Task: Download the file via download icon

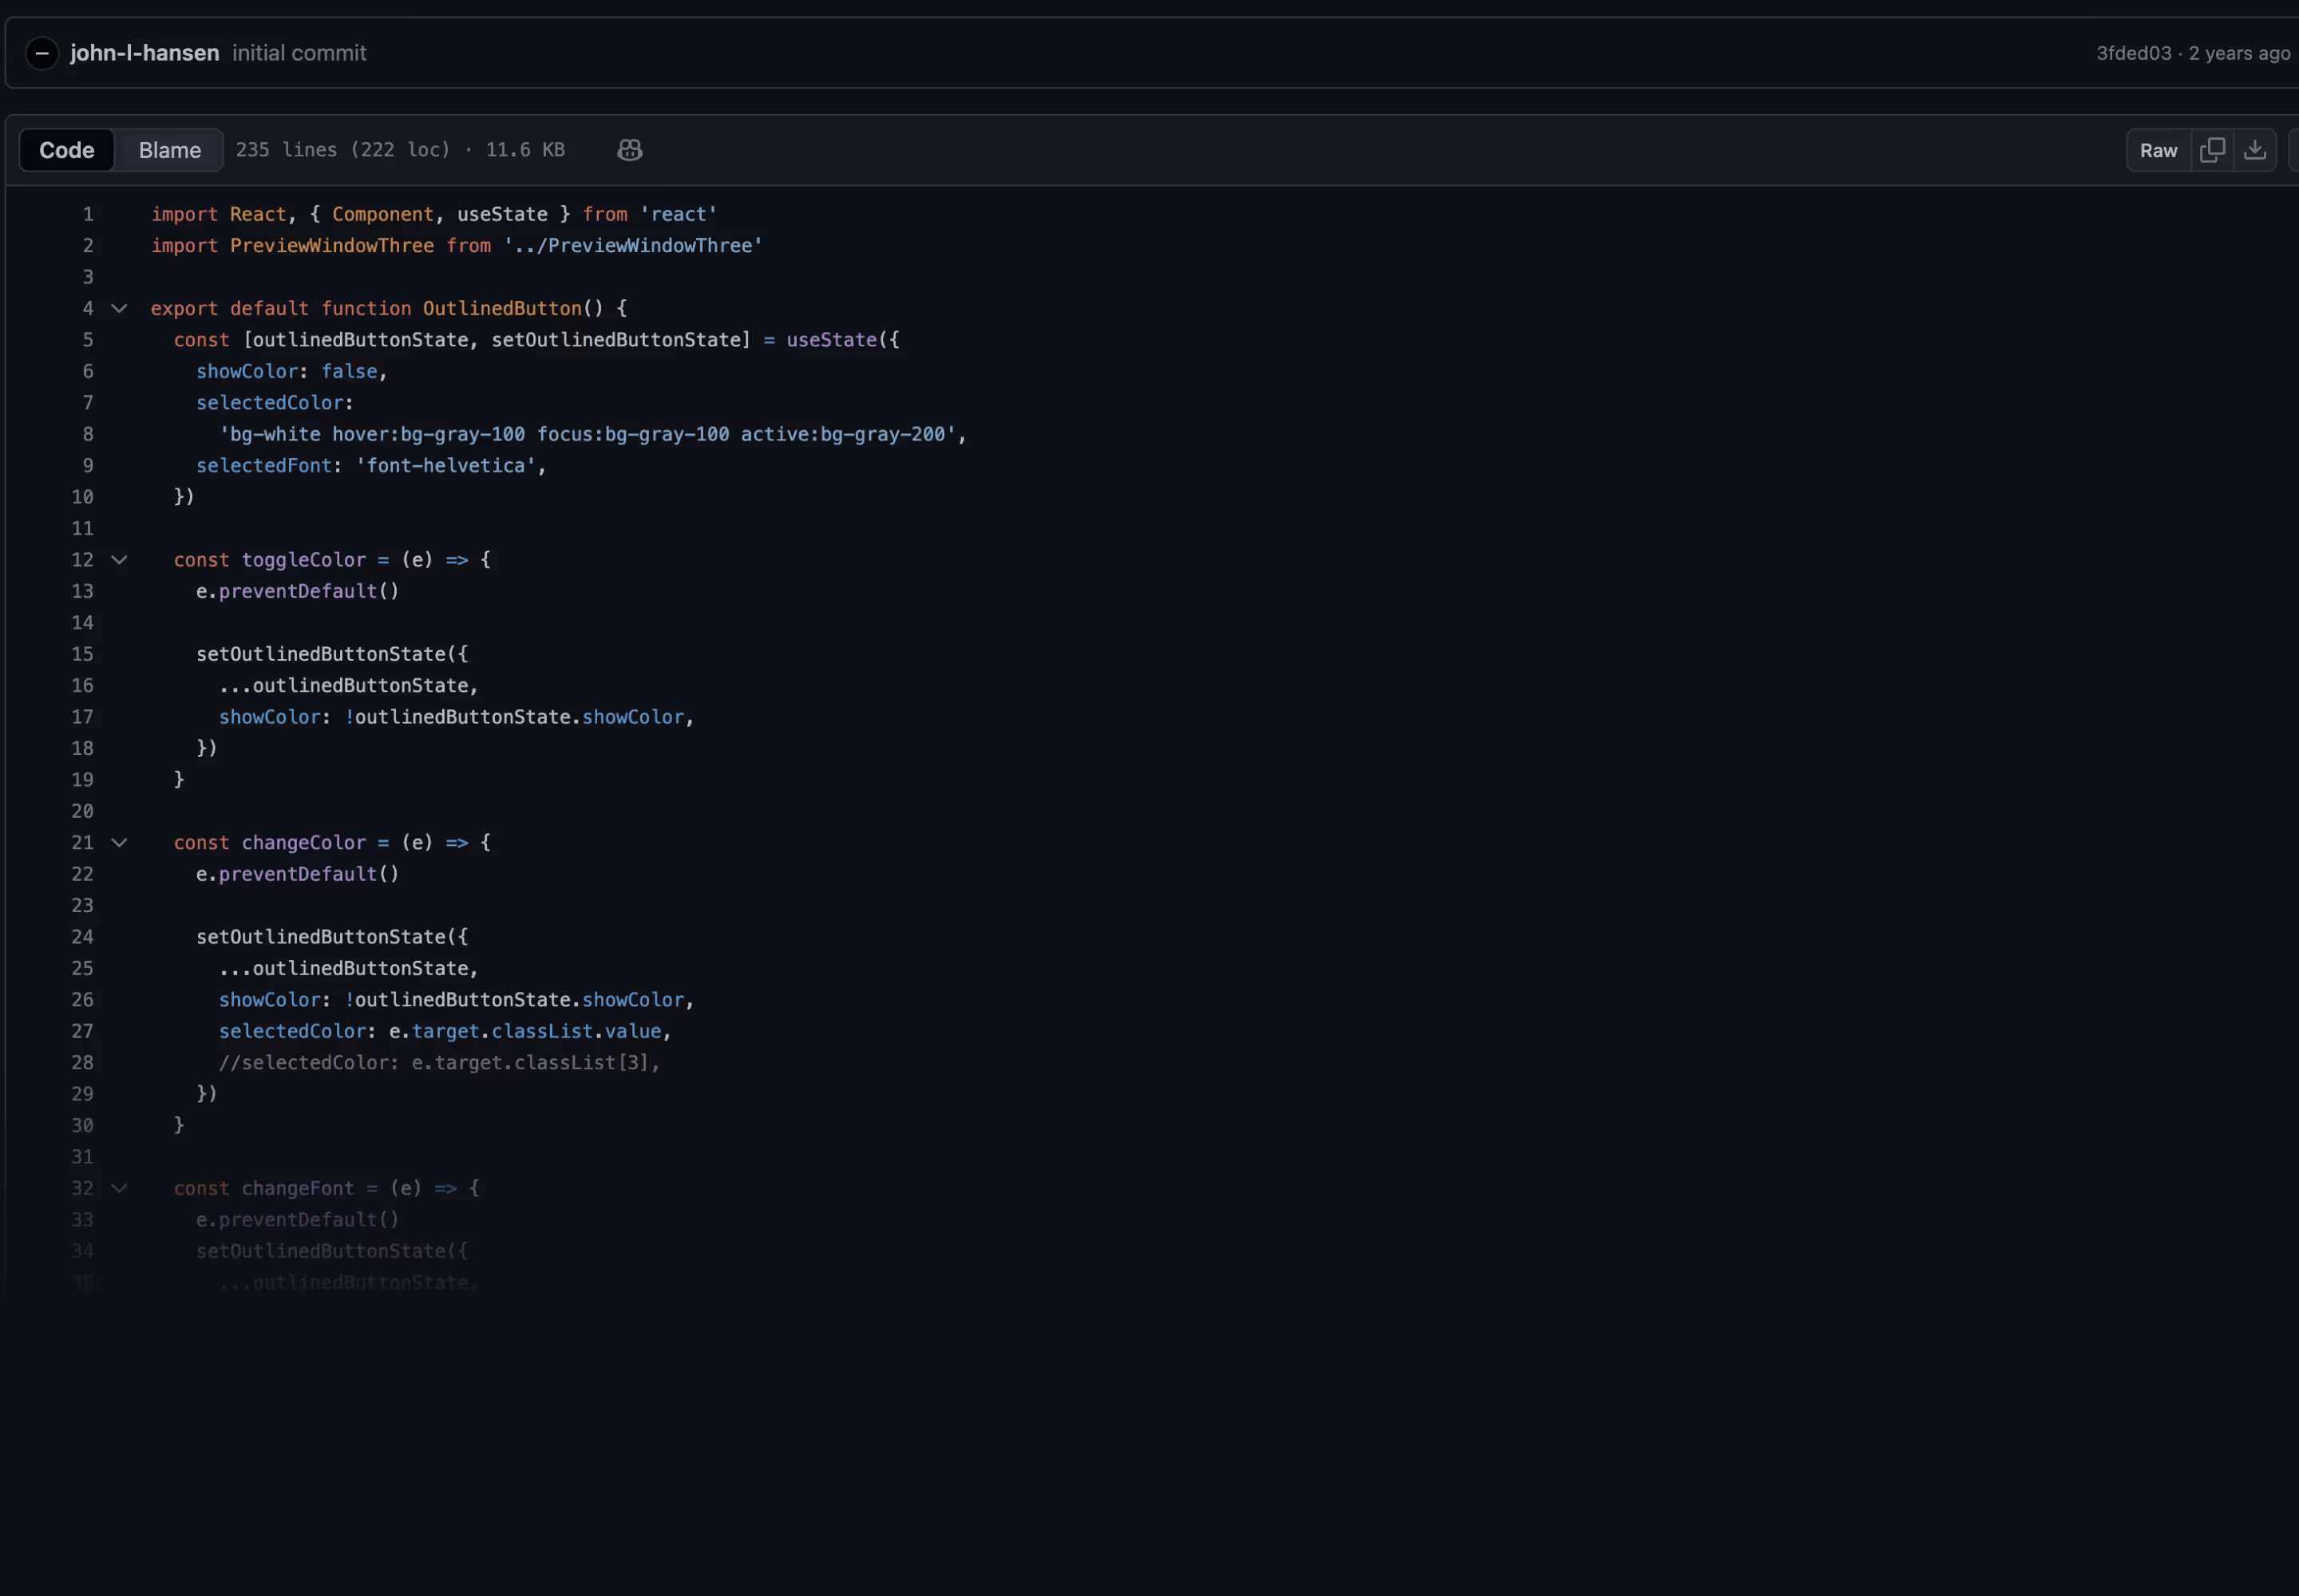Action: [2254, 149]
